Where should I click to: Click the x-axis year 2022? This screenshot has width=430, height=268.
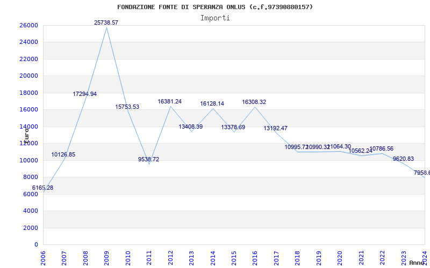point(383,258)
